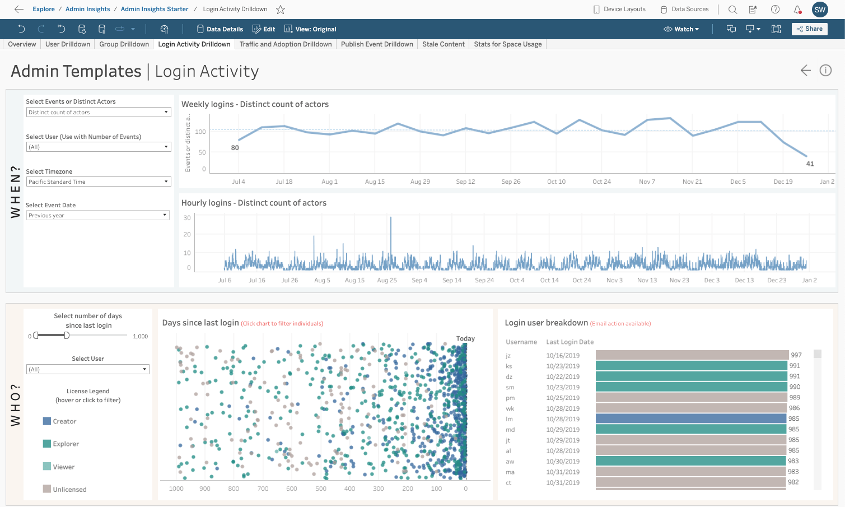Enter full screen mode
The width and height of the screenshot is (845, 507).
pos(776,29)
